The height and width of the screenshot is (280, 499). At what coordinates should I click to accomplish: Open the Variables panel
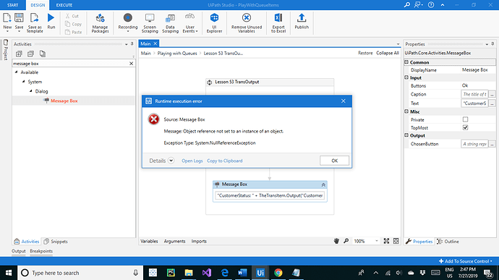(149, 241)
